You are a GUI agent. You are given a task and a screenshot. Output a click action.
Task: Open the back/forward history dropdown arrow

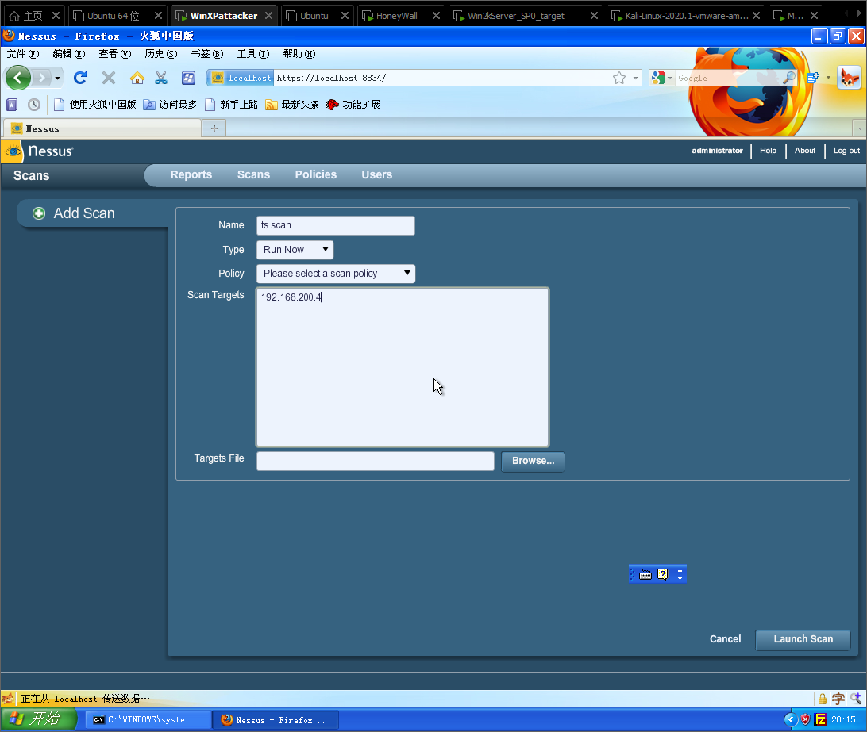(57, 78)
